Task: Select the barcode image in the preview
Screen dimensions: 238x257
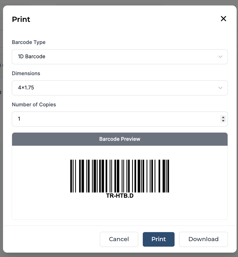Action: point(120,176)
